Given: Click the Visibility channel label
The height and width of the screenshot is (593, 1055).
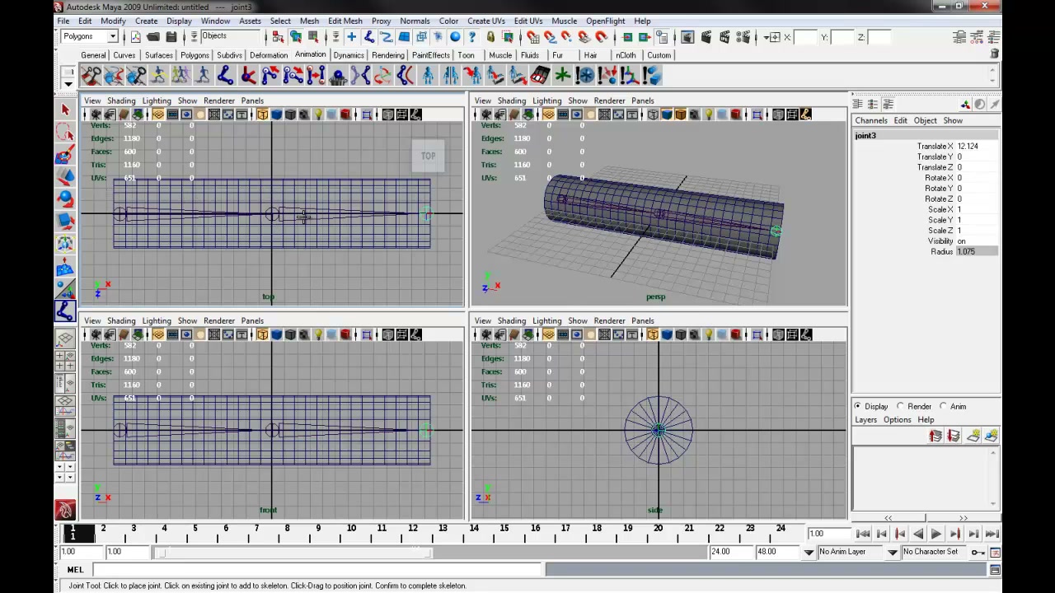Looking at the screenshot, I should pyautogui.click(x=940, y=240).
